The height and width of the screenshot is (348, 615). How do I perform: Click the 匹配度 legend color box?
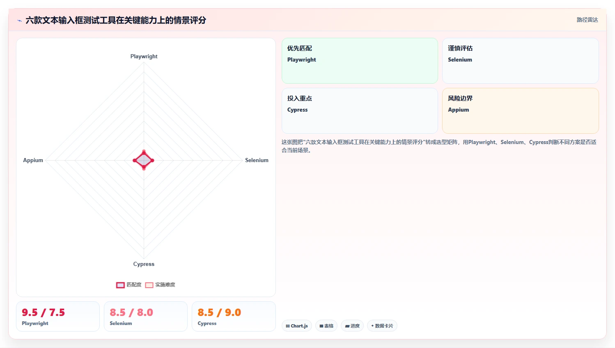(120, 285)
